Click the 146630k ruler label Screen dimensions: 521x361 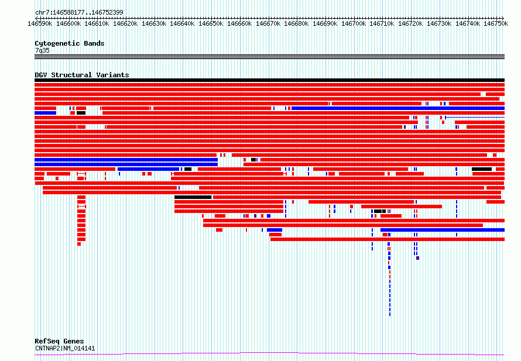(x=154, y=23)
